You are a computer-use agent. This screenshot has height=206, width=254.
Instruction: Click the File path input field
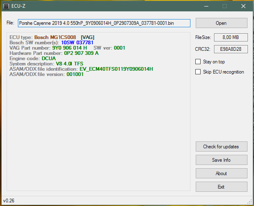click(x=104, y=23)
